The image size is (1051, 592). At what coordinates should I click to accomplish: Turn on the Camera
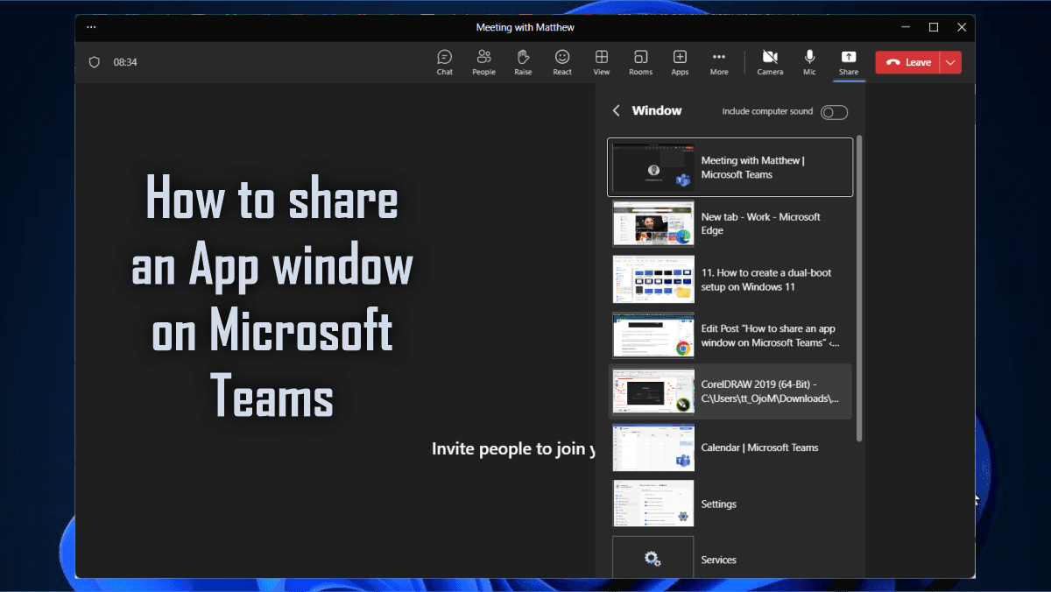[770, 62]
